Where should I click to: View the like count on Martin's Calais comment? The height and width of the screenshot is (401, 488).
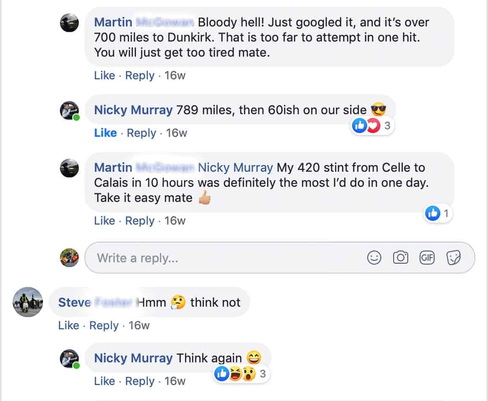click(438, 214)
